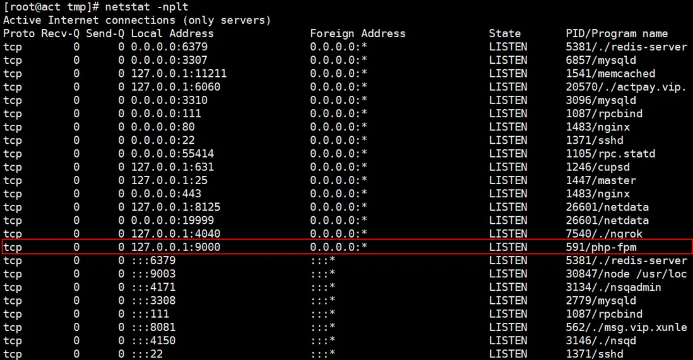Select local address 0.0.0.0:80
Viewport: 693px width, 360px height.
[x=163, y=127]
